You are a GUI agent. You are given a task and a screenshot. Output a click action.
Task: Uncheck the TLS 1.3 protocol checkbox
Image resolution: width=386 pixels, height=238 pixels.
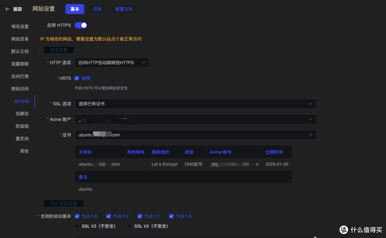pos(77,216)
